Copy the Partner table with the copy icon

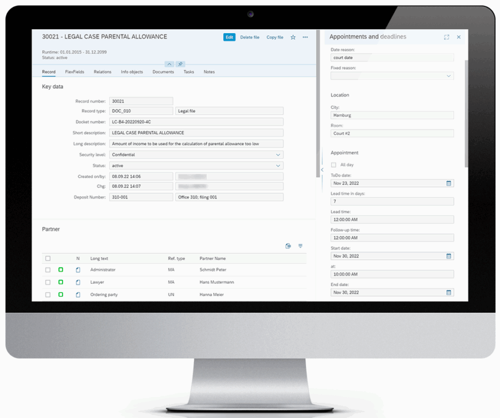(287, 246)
